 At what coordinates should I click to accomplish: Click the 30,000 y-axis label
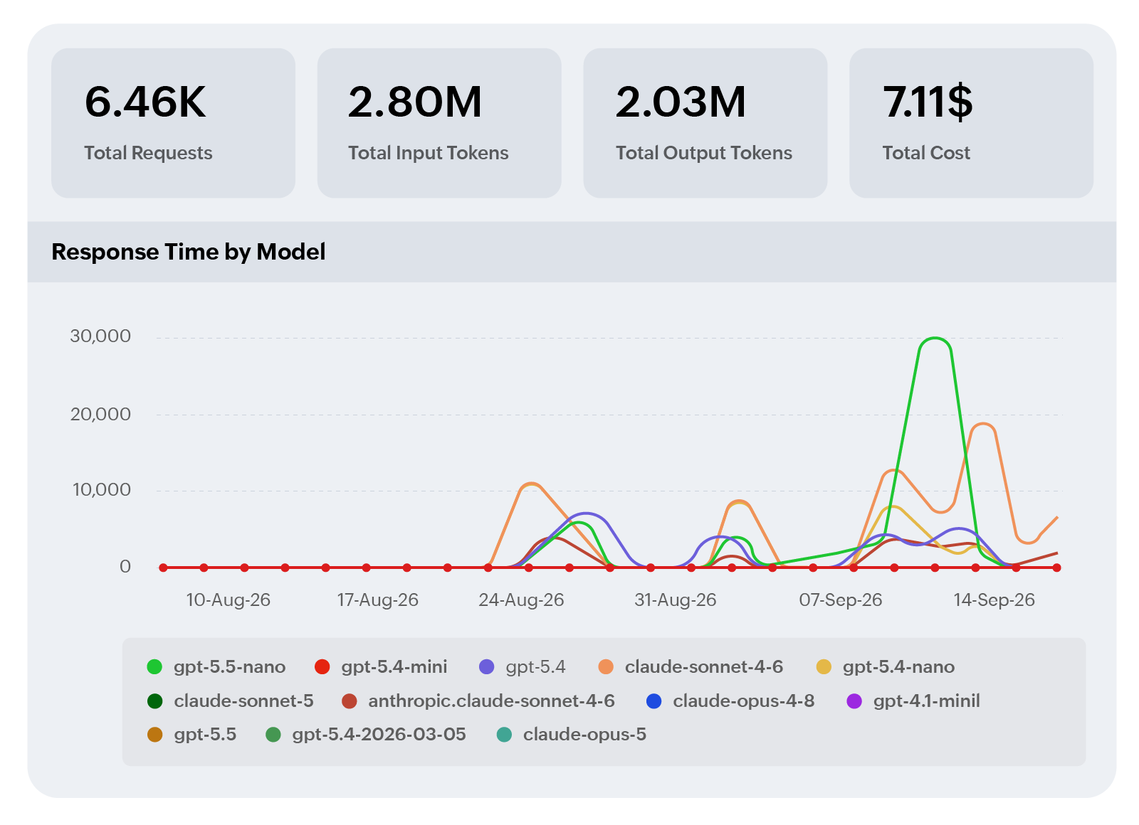(100, 336)
